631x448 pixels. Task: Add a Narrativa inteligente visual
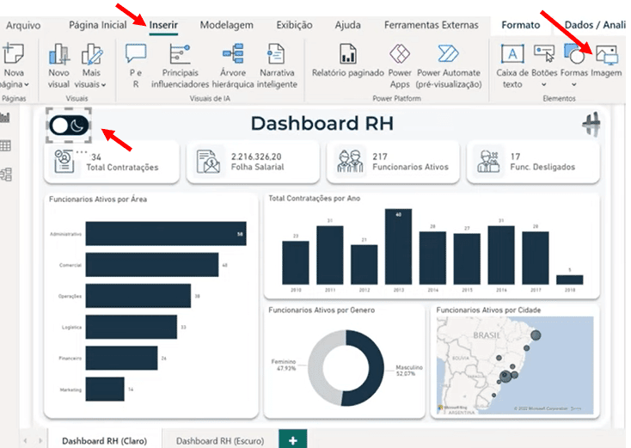coord(277,66)
